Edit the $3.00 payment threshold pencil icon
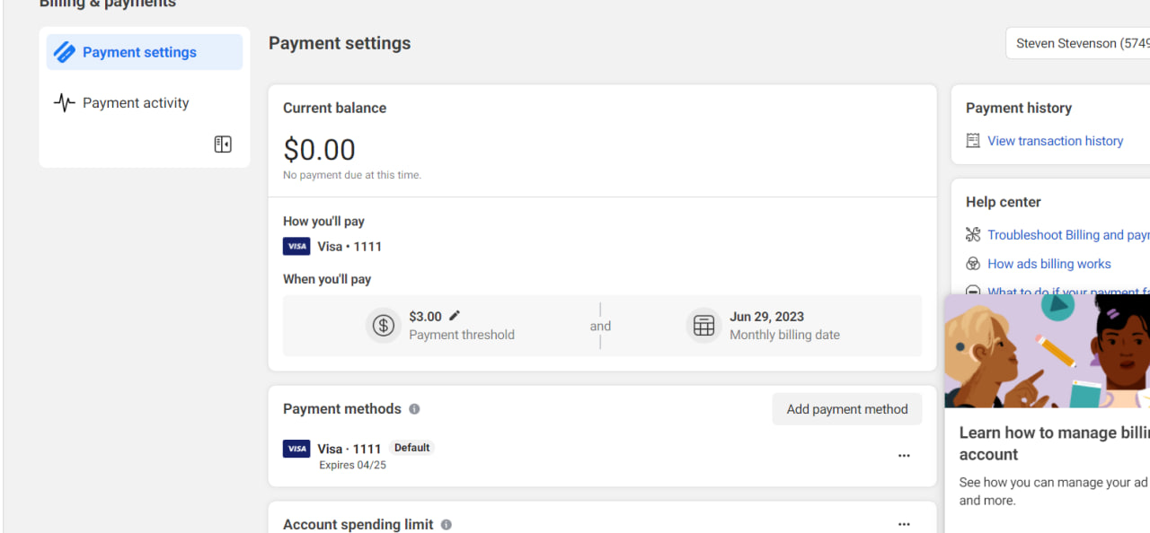This screenshot has height=533, width=1150. point(455,316)
